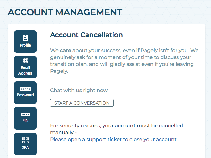Go to Email Address settings label
211x158 pixels.
[25, 71]
